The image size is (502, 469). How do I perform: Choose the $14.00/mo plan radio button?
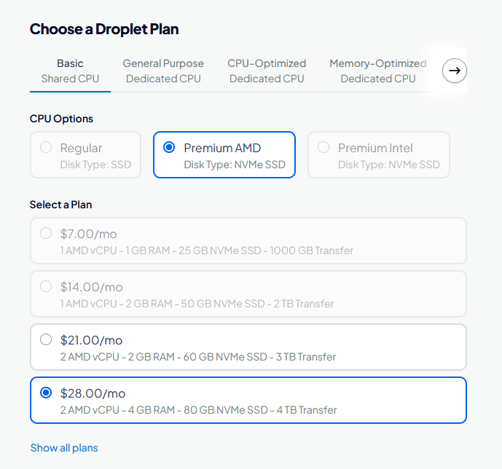[x=46, y=286]
